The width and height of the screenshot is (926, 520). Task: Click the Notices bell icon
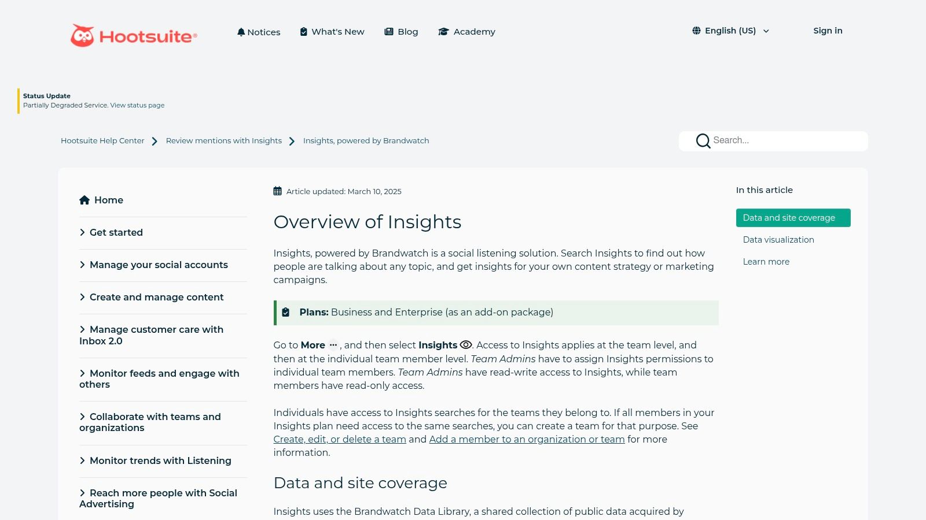tap(241, 32)
